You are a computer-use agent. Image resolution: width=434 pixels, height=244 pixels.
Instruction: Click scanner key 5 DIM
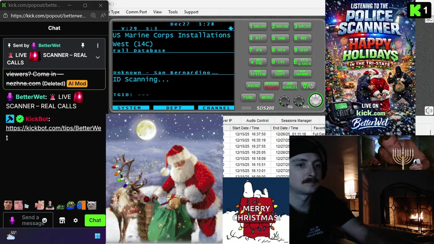click(x=280, y=38)
